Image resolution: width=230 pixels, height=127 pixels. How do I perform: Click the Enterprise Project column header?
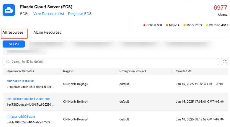point(133,71)
